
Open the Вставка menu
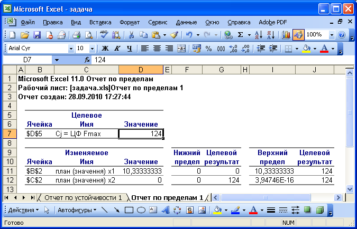click(x=100, y=22)
